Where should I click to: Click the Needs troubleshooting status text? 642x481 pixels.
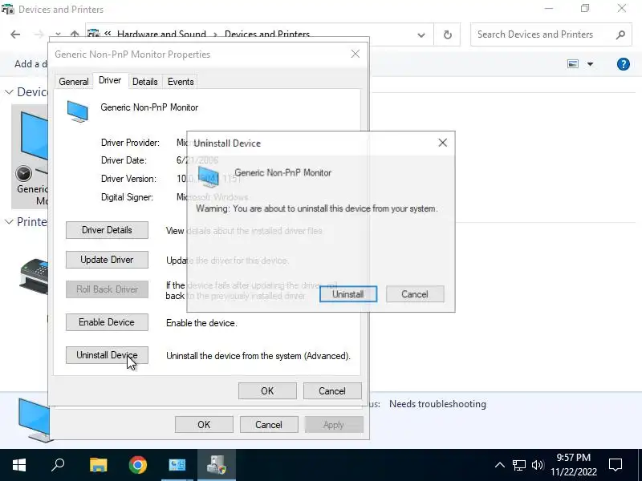pos(437,404)
